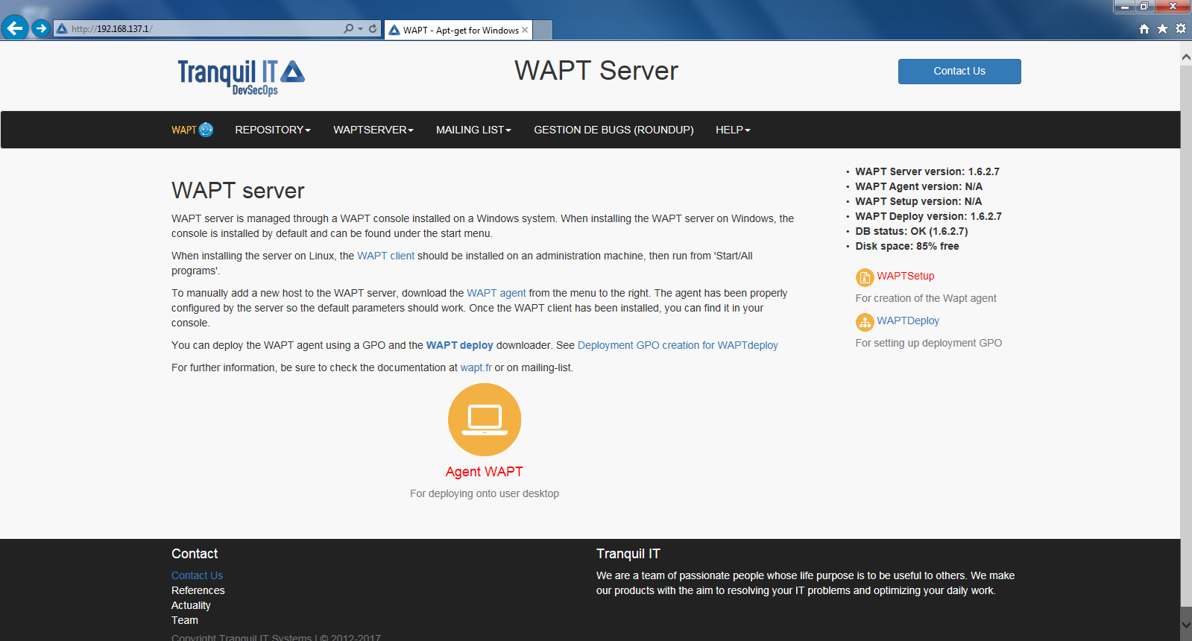Viewport: 1192px width, 641px height.
Task: Click the page scrollbar down arrow
Action: [1186, 625]
